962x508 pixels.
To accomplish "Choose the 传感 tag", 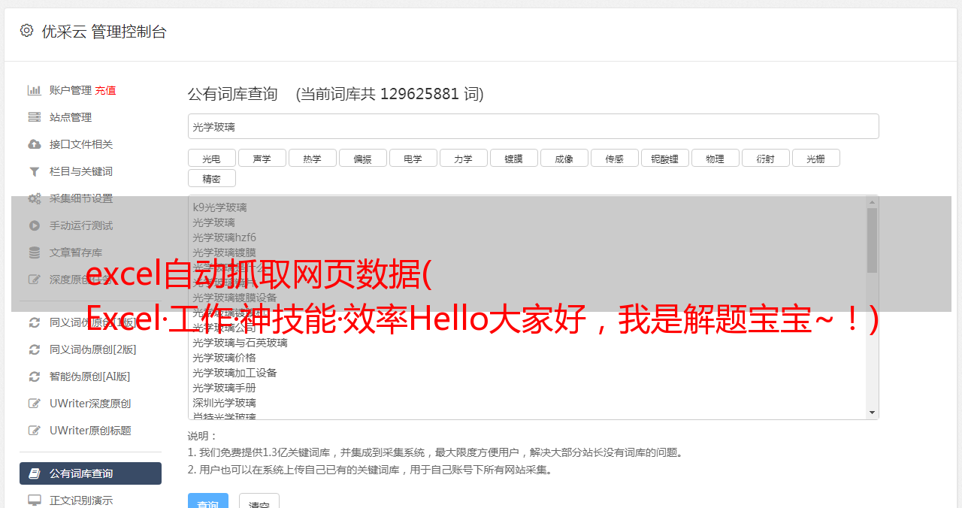I will pos(614,158).
